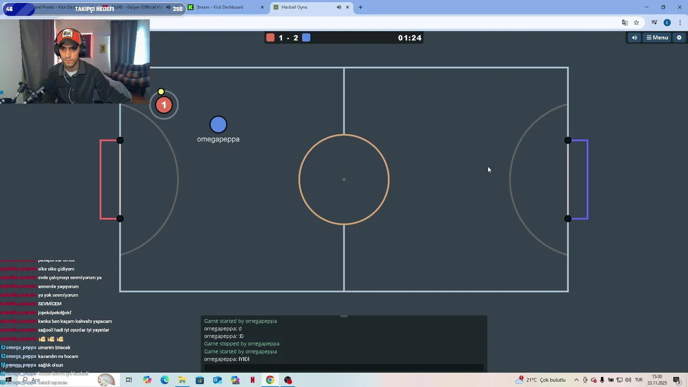Click the center circle kickoff spot
The height and width of the screenshot is (387, 688).
(x=344, y=180)
